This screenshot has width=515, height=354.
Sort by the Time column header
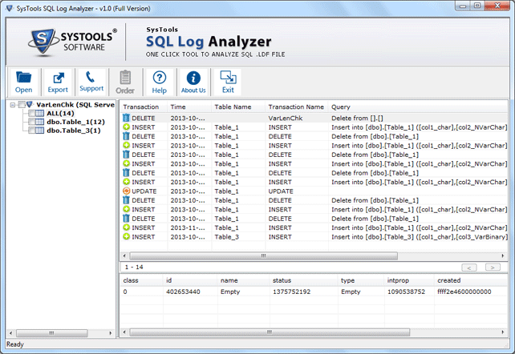(x=189, y=107)
